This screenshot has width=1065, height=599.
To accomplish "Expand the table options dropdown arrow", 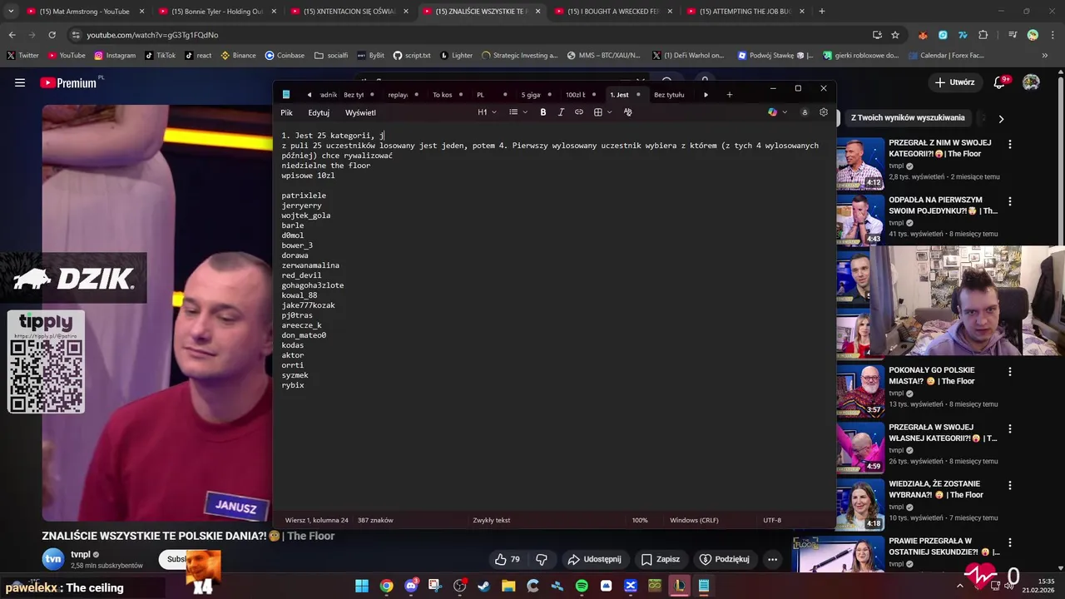I will [x=610, y=112].
